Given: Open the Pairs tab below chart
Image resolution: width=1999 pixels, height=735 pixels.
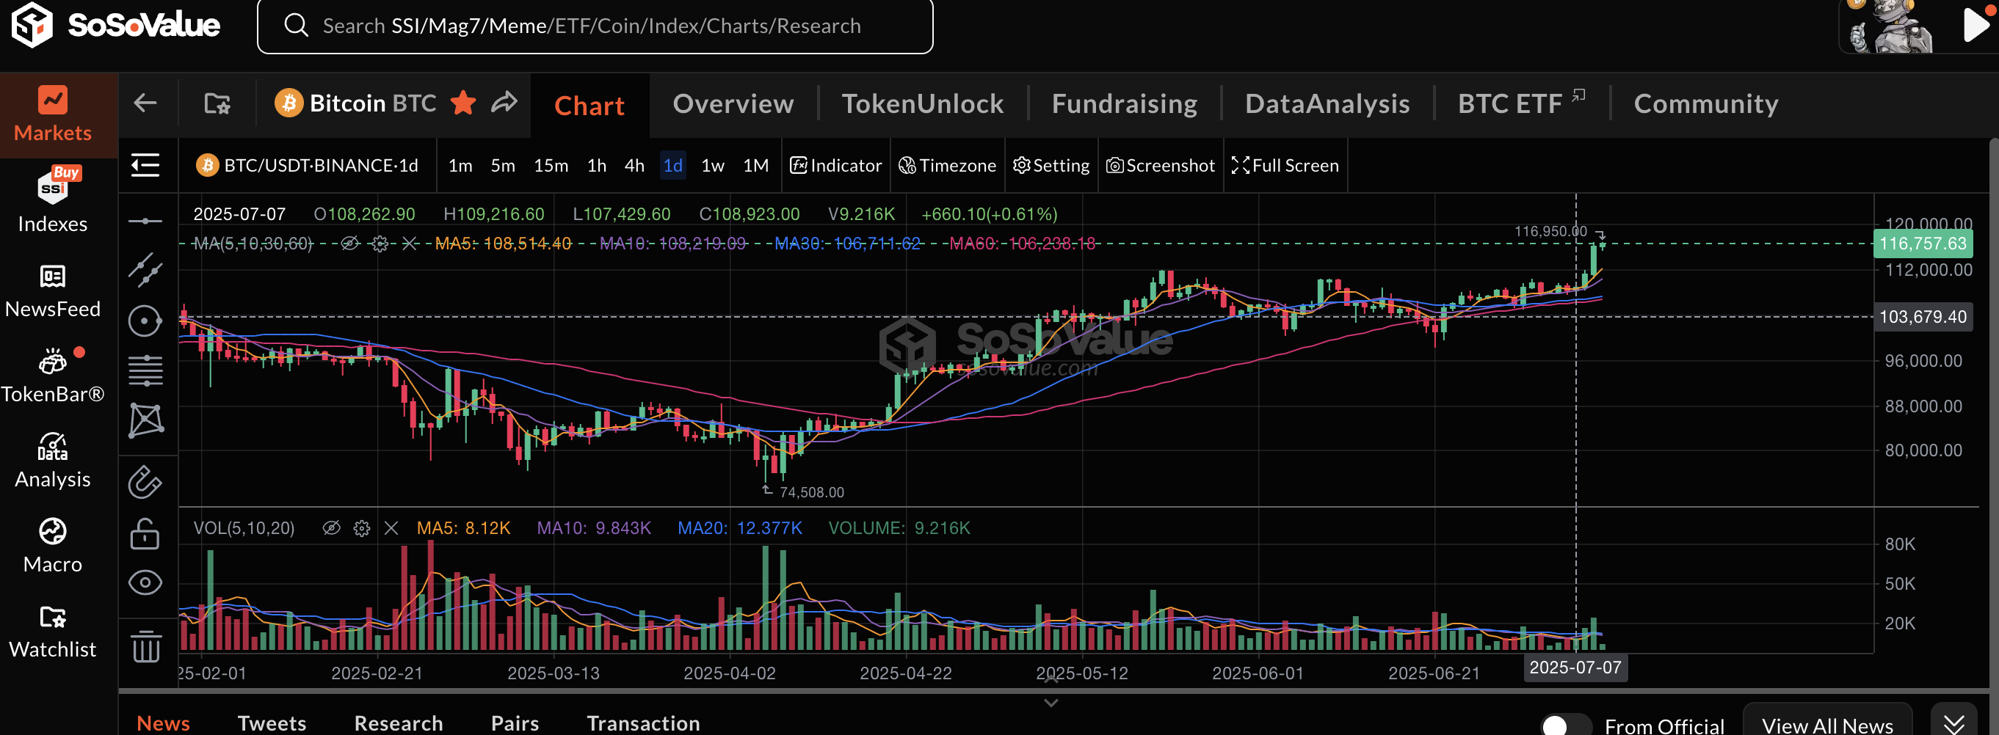Looking at the screenshot, I should [515, 723].
